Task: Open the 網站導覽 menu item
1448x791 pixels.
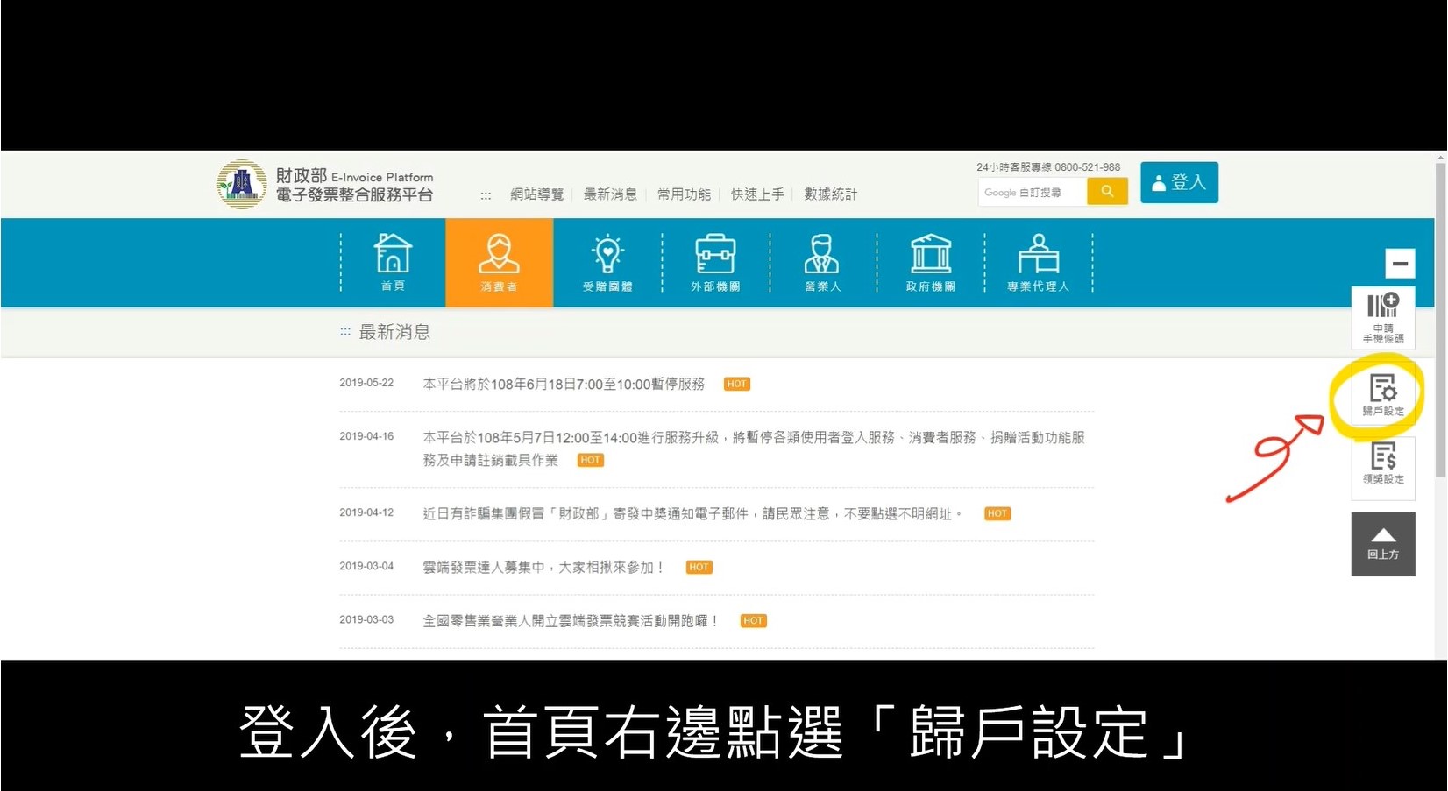Action: (x=537, y=194)
